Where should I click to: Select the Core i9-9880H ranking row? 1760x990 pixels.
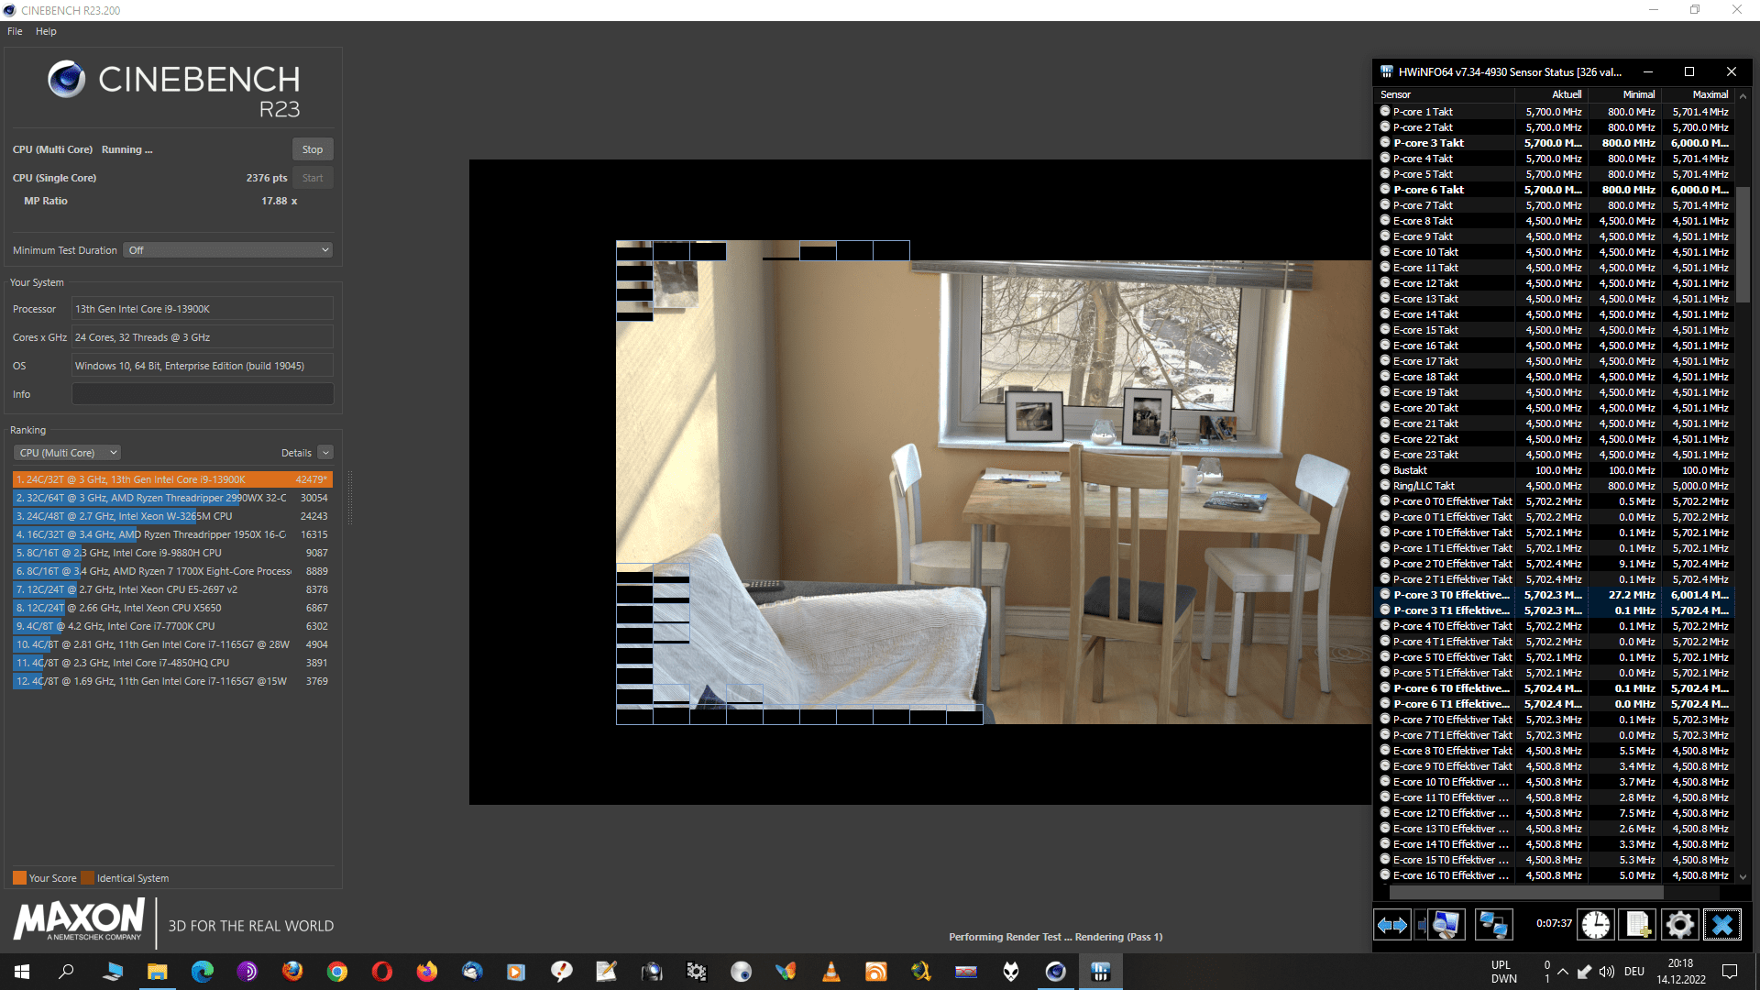tap(172, 553)
